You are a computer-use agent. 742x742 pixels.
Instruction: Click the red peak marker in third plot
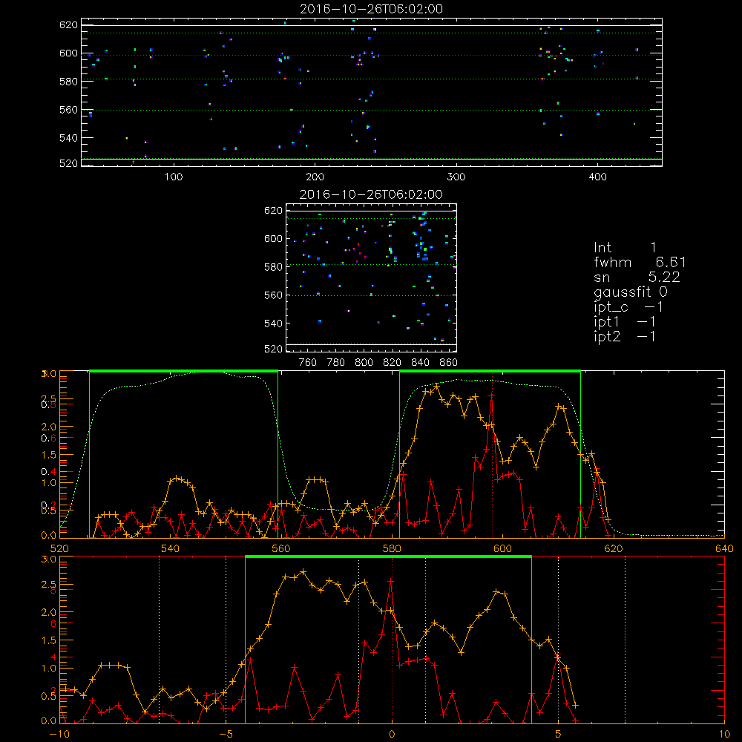pyautogui.click(x=492, y=395)
